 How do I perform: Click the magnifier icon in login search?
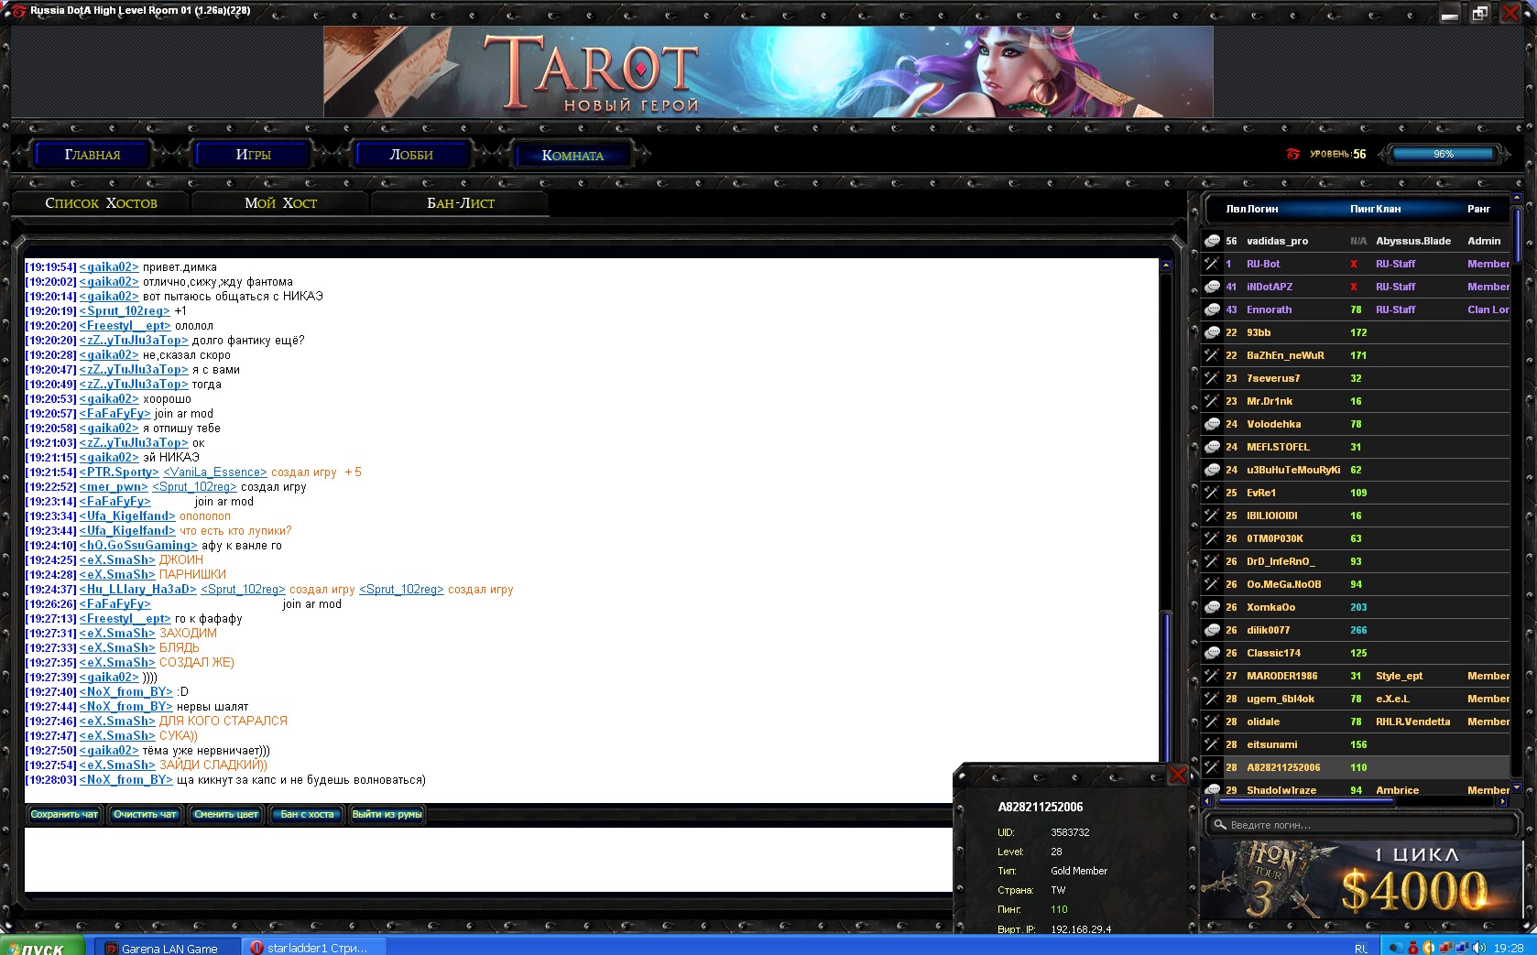[x=1219, y=825]
